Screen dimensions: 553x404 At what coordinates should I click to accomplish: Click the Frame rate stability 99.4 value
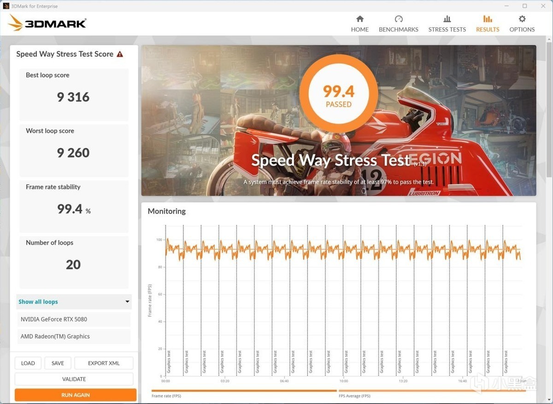pyautogui.click(x=74, y=209)
